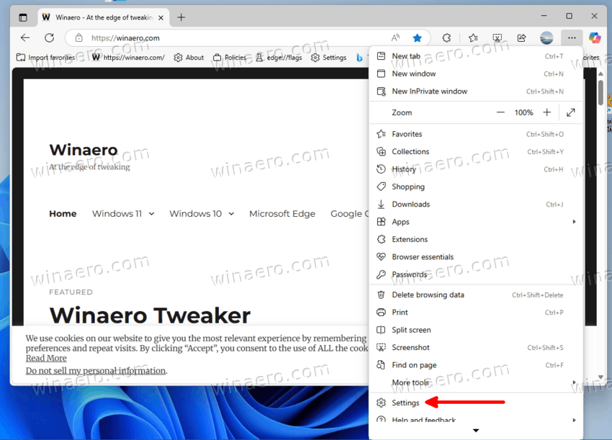Click the menu scroll-down arrow
612x440 pixels.
tap(476, 431)
